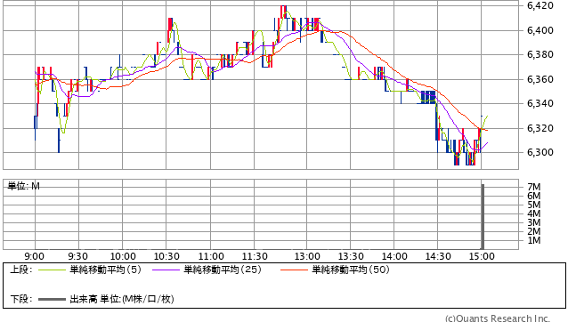
Task: Click the 10:30 time axis label
Action: click(166, 256)
